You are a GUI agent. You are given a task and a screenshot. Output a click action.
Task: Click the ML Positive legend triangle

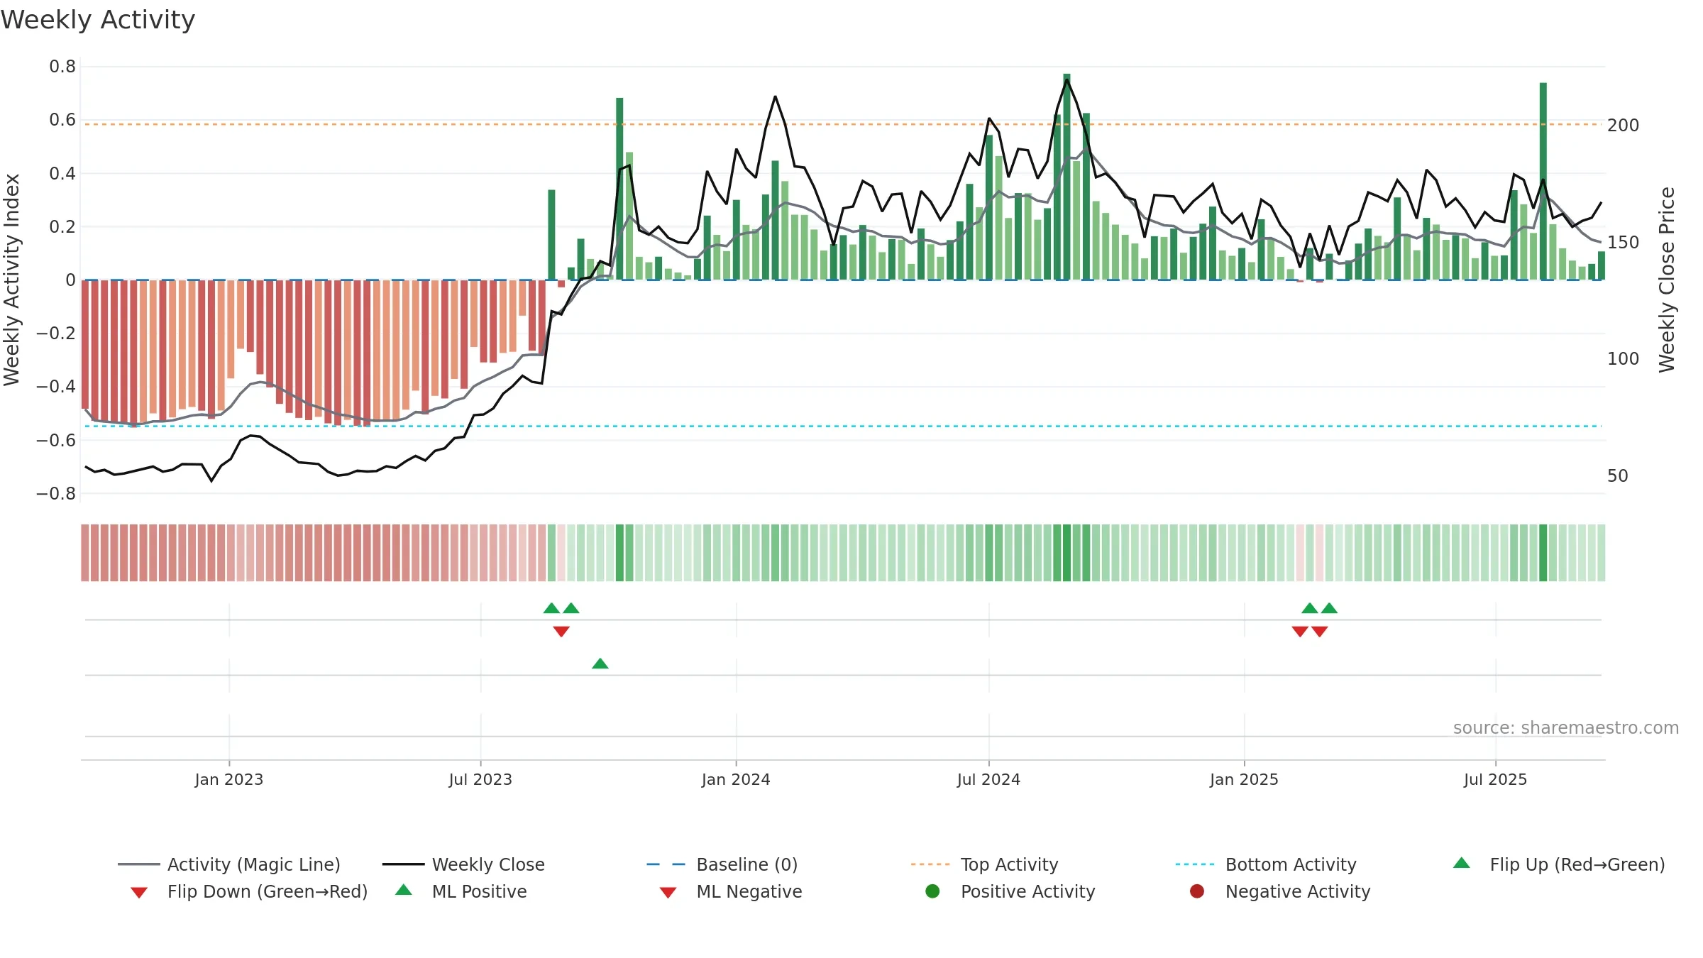[404, 890]
